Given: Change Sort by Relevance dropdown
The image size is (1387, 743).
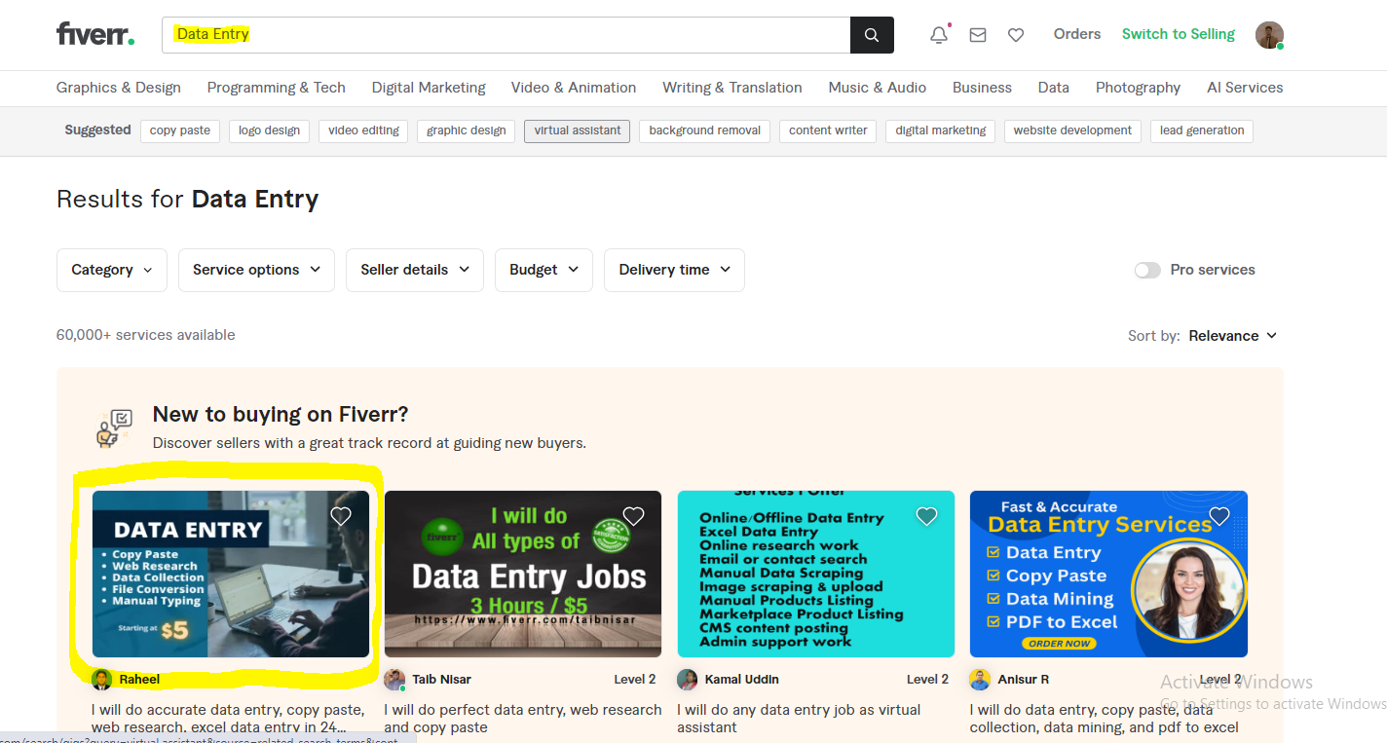Looking at the screenshot, I should click(x=1232, y=336).
